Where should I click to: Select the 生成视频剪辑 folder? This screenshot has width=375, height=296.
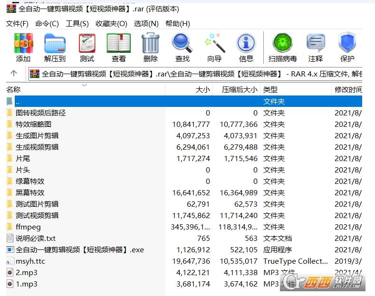click(37, 147)
